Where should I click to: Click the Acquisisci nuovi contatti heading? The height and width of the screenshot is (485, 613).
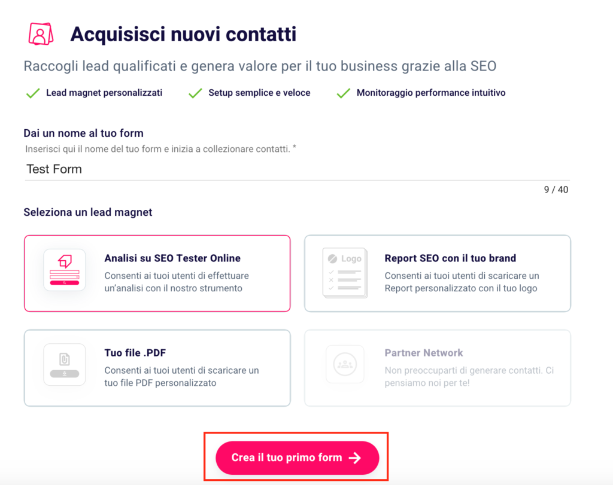(x=183, y=34)
